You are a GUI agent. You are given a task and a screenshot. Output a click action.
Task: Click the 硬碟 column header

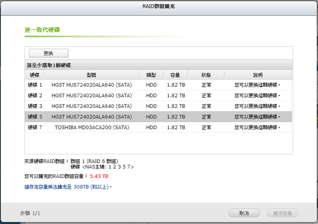coord(34,75)
